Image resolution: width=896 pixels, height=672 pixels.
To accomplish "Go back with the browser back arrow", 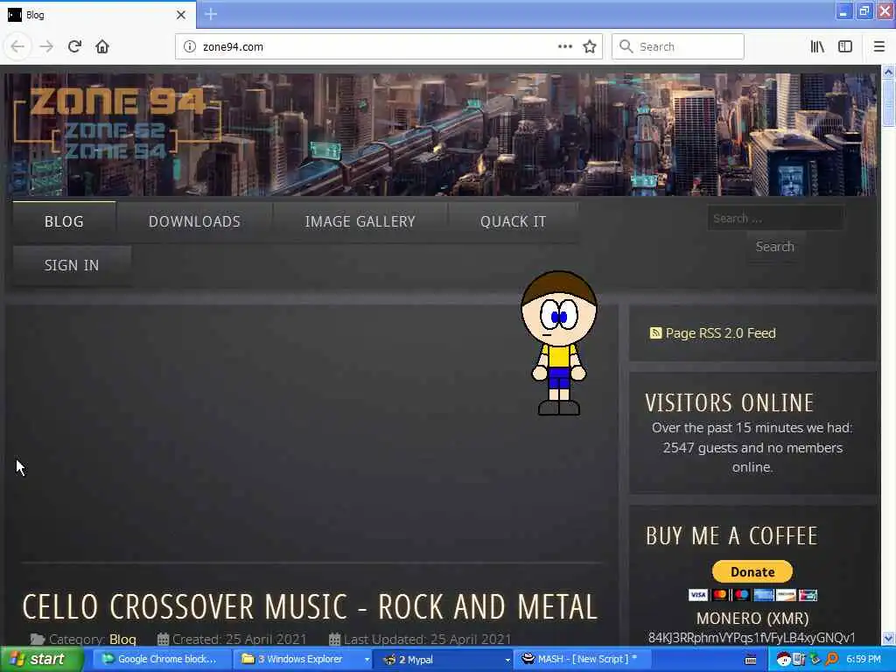I will point(17,46).
